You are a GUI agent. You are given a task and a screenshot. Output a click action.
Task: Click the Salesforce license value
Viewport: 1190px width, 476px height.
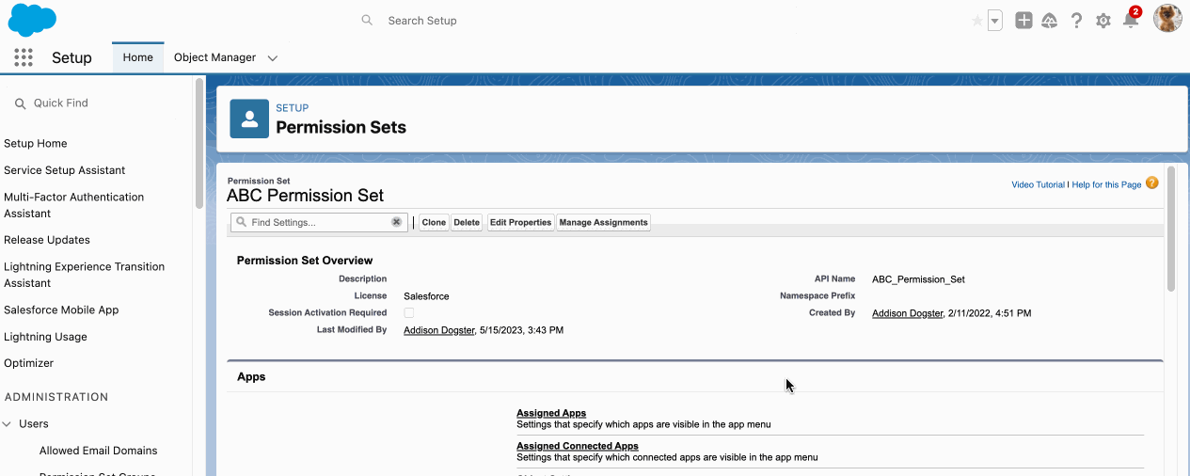426,296
